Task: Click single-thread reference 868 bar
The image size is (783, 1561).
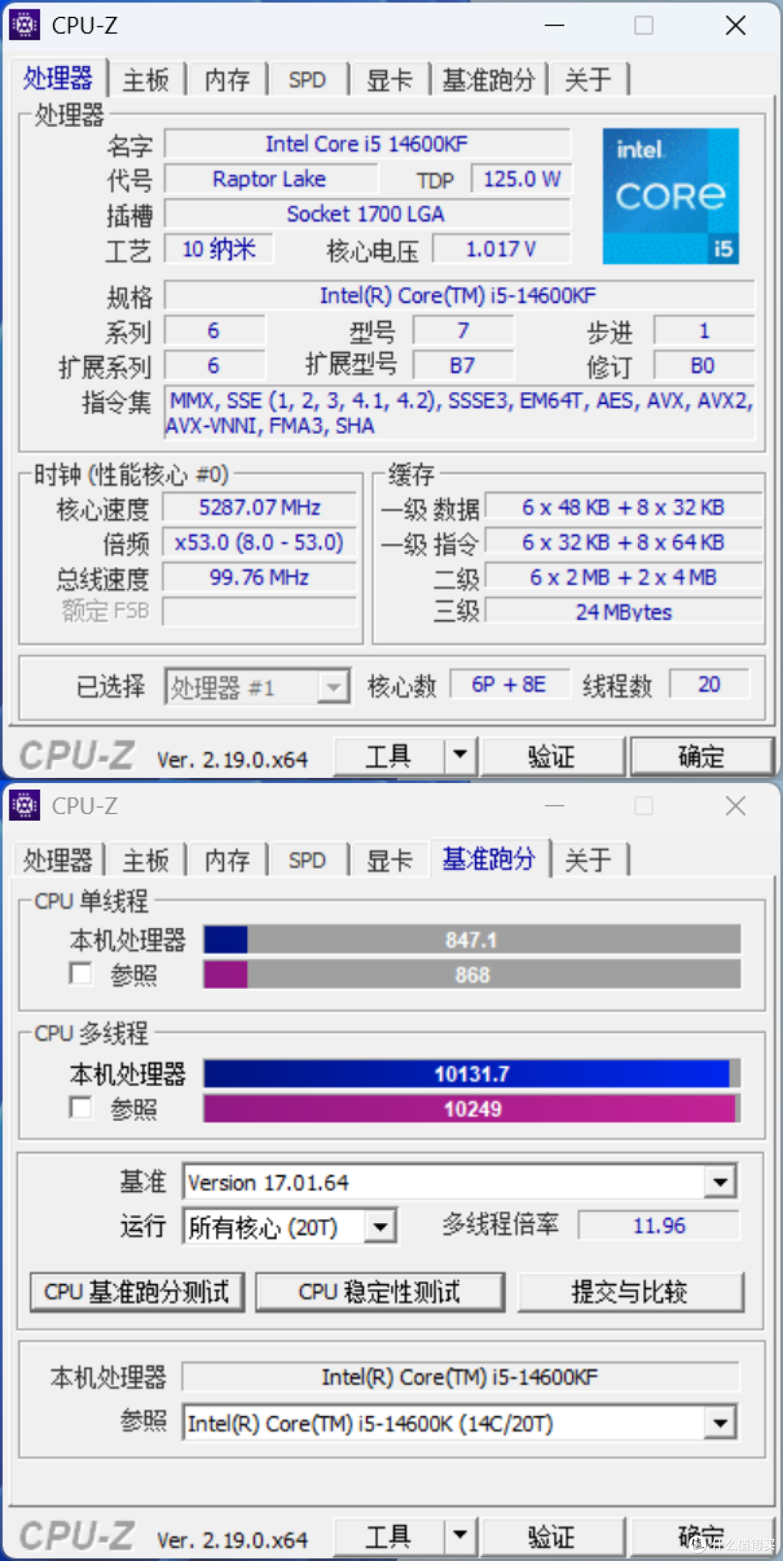Action: (x=472, y=974)
